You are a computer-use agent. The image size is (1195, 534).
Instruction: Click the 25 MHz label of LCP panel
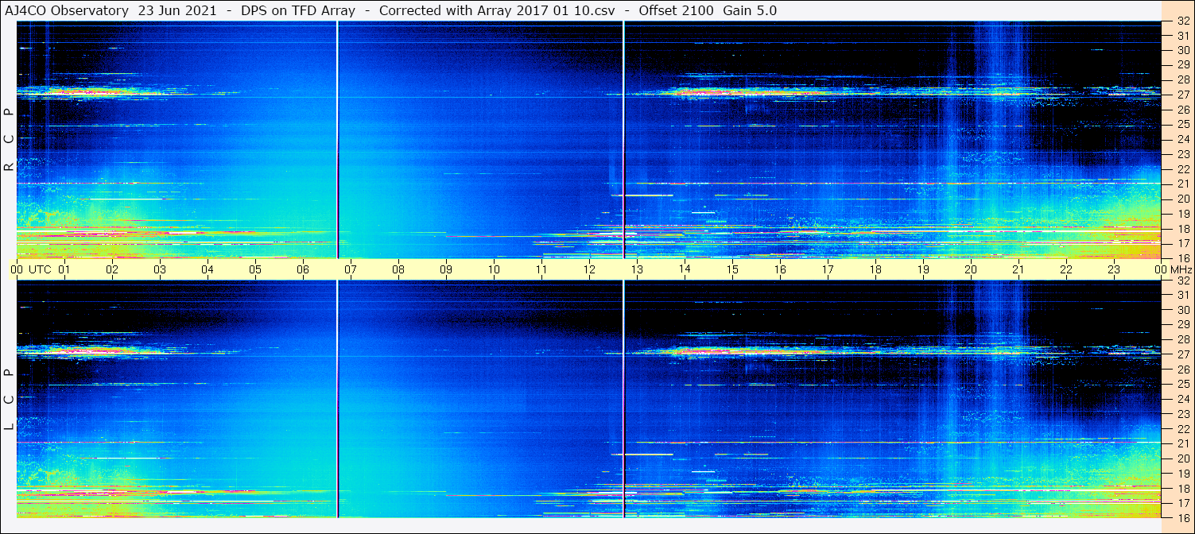[x=1182, y=384]
